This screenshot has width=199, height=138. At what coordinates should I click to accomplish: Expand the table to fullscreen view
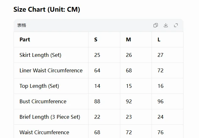click(176, 25)
